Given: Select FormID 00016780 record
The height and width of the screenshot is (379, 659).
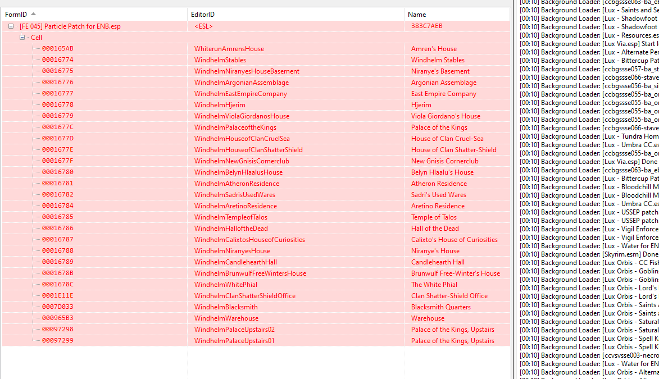Looking at the screenshot, I should pos(57,172).
